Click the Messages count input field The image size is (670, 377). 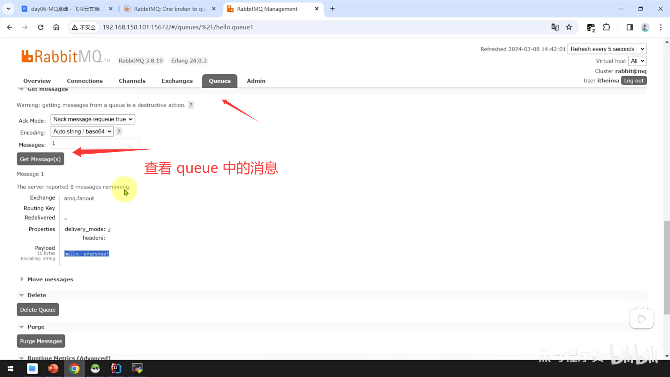(x=95, y=143)
